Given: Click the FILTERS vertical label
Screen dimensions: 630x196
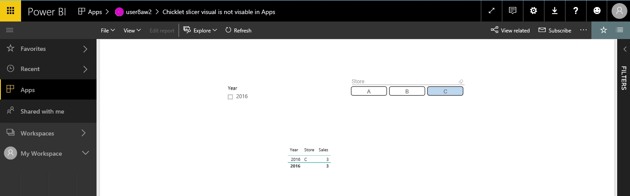Looking at the screenshot, I should [624, 78].
